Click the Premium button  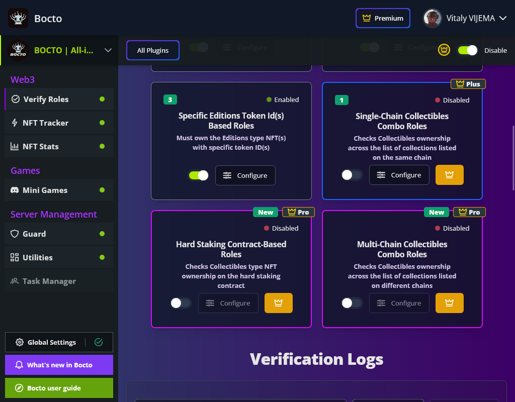(383, 18)
